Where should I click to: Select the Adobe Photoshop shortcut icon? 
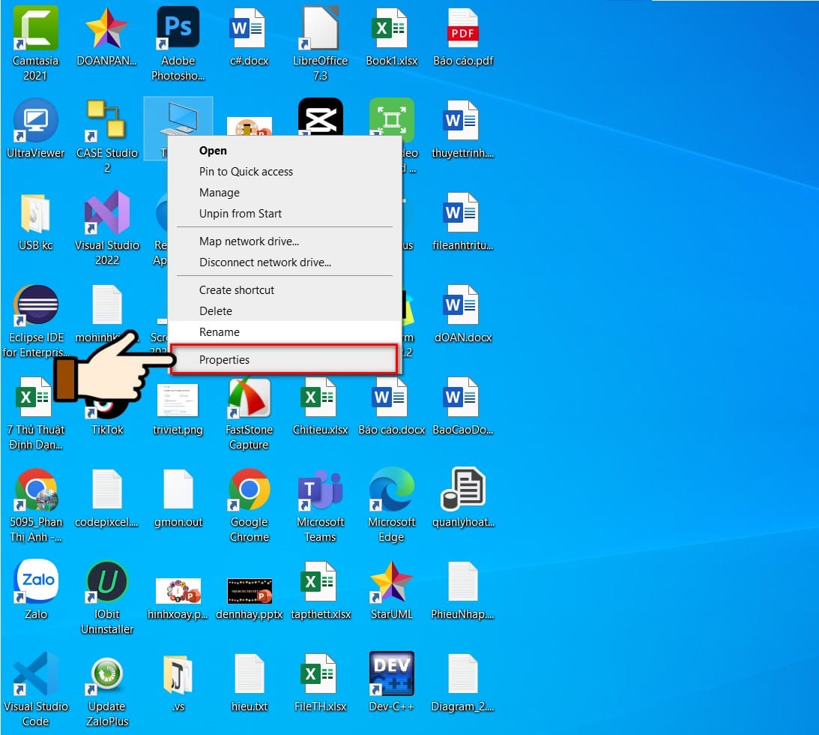pyautogui.click(x=178, y=28)
